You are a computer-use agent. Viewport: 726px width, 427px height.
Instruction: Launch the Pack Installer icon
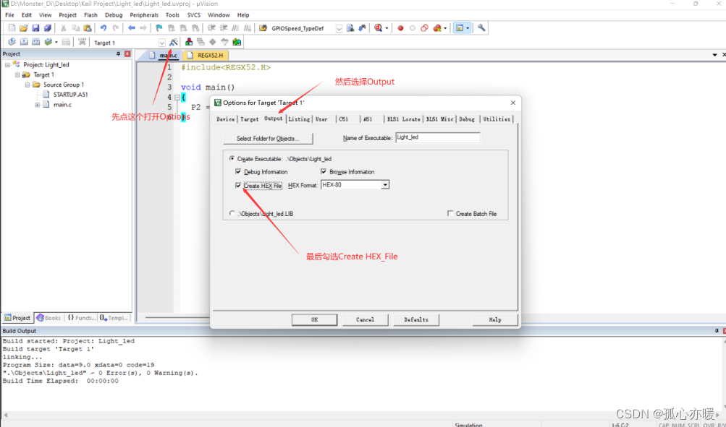(x=237, y=42)
